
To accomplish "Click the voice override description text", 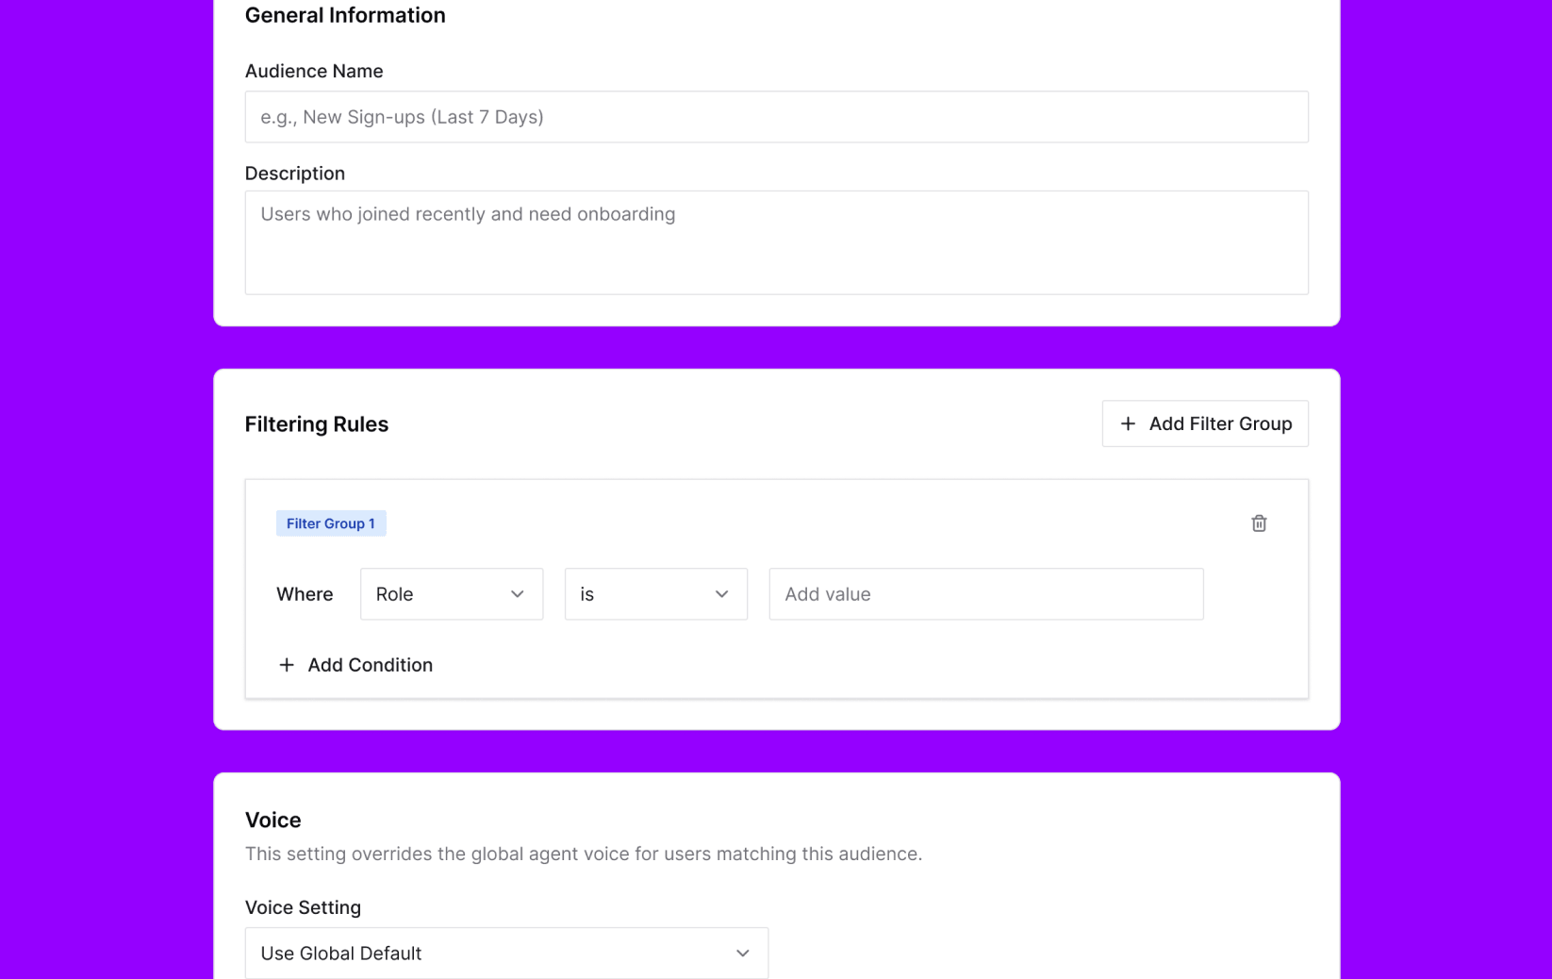I will 584,854.
